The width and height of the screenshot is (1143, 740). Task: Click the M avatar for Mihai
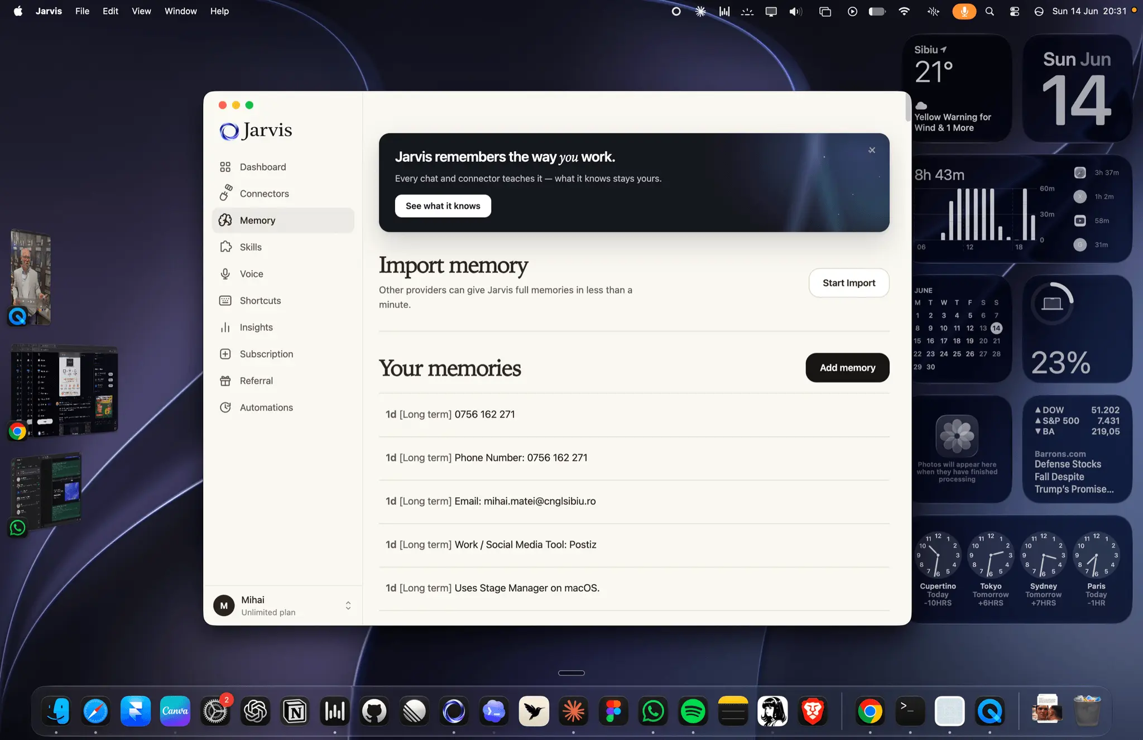224,606
